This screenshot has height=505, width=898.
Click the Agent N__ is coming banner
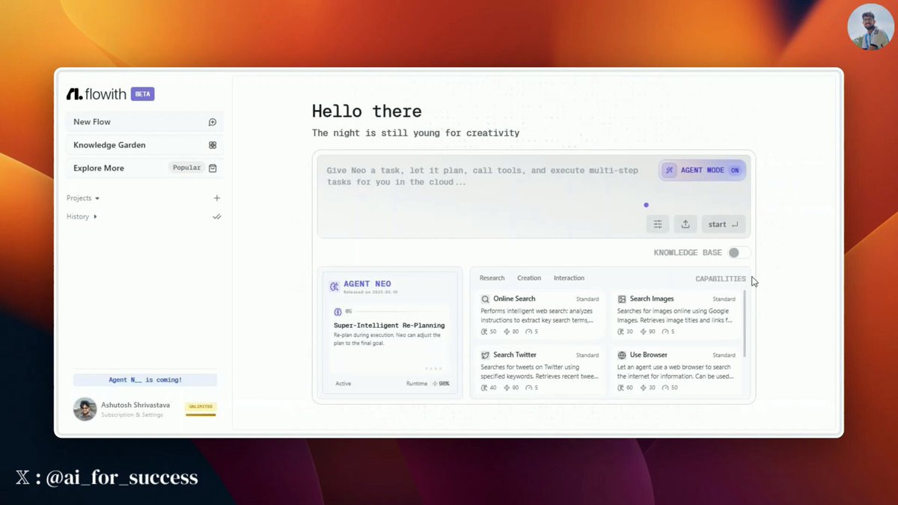tap(145, 380)
